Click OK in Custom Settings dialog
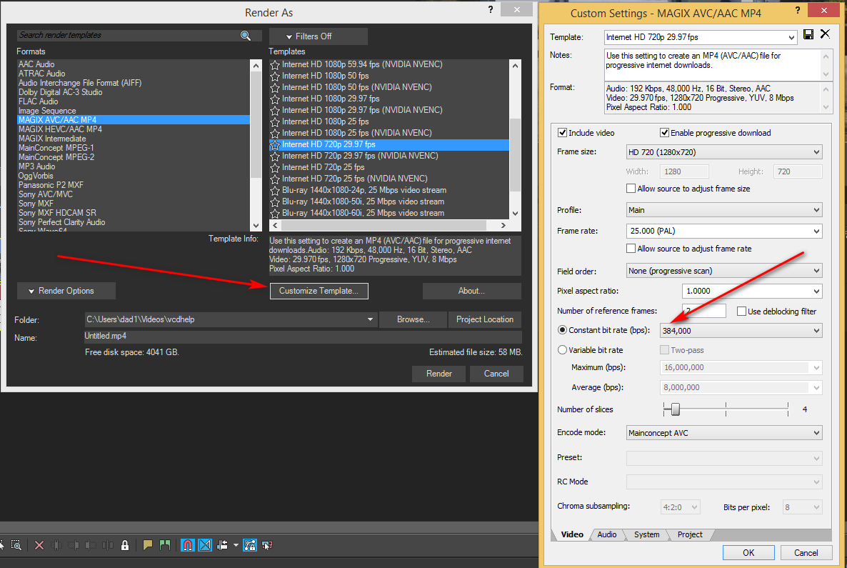847x568 pixels. point(748,553)
